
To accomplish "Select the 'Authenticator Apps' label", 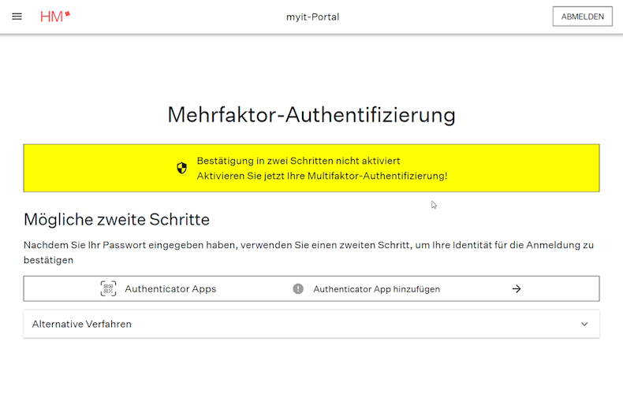I will tap(170, 289).
